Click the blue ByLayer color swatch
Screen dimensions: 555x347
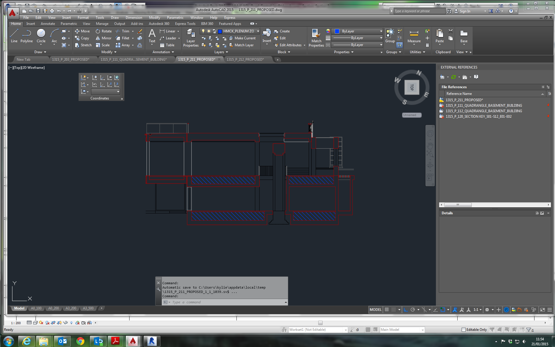337,31
